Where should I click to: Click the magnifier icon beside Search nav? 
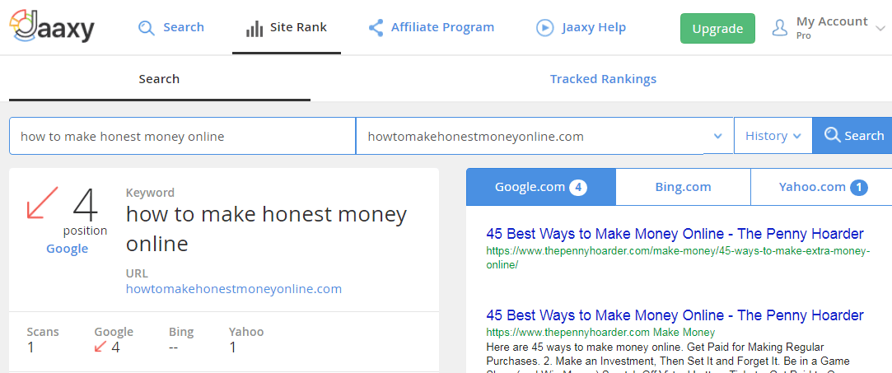point(147,28)
